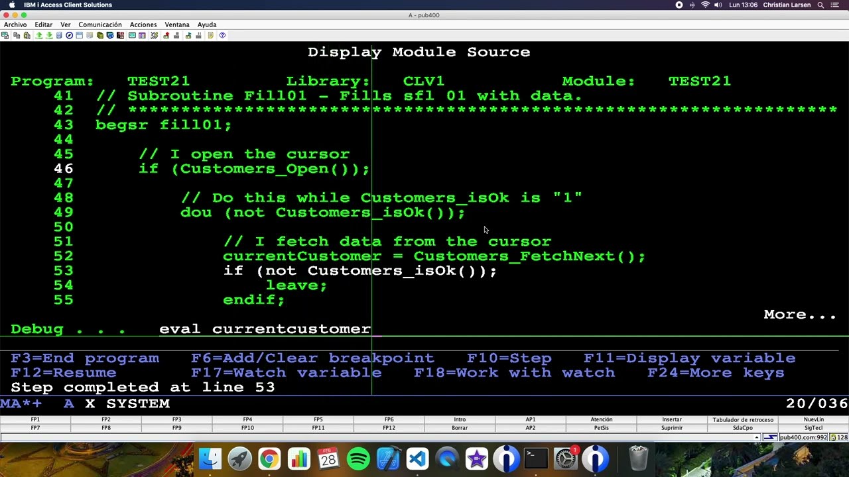This screenshot has height=477, width=849.
Task: Open the Archivo menu
Action: coord(15,25)
